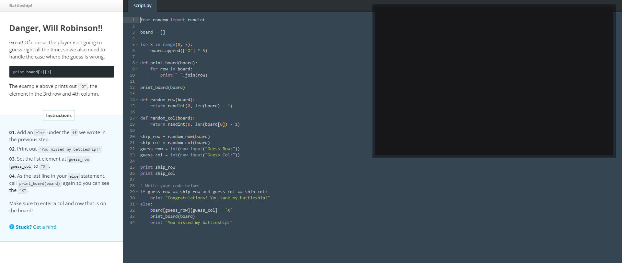Click the 'else' code snippet in instruction 01

[40, 132]
